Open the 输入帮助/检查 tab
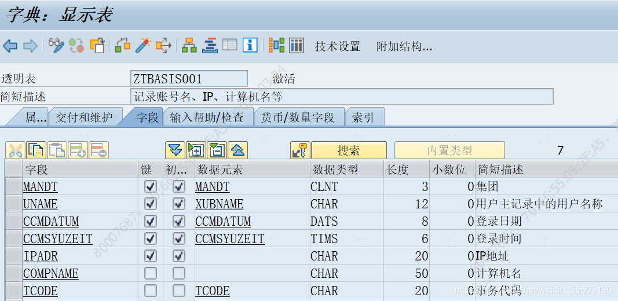This screenshot has height=301, width=618. tap(207, 117)
